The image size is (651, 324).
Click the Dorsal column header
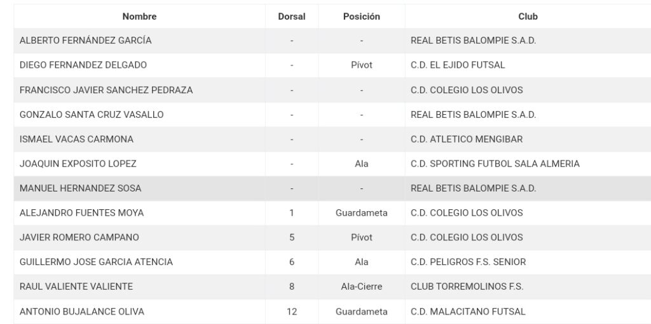tap(291, 16)
